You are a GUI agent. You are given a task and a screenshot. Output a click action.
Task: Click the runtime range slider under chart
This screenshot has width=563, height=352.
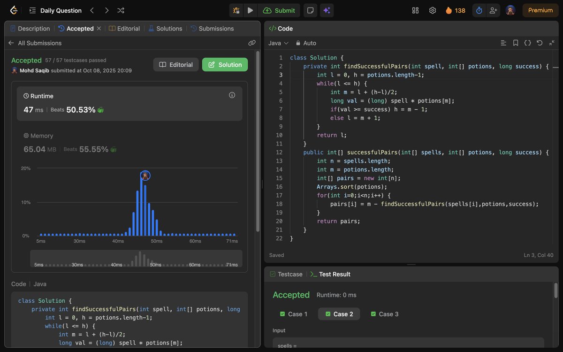pos(136,259)
